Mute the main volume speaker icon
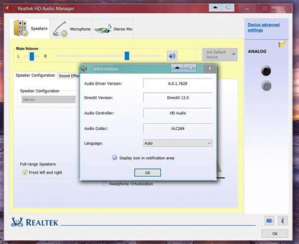 pyautogui.click(x=172, y=56)
